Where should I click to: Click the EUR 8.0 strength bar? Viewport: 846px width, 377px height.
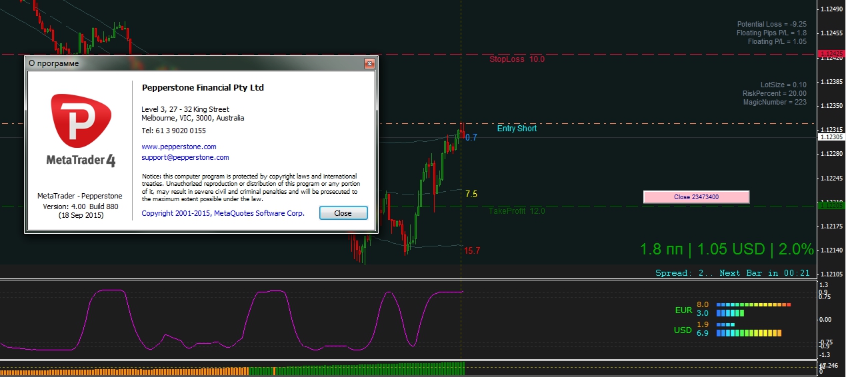point(753,304)
